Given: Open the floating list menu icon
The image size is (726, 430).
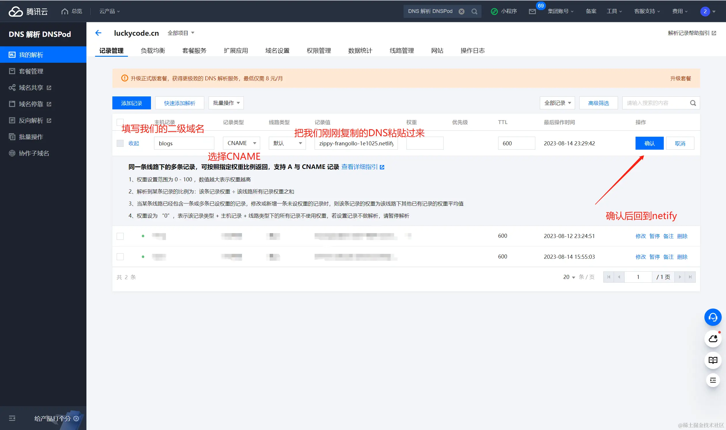Looking at the screenshot, I should click(x=713, y=380).
